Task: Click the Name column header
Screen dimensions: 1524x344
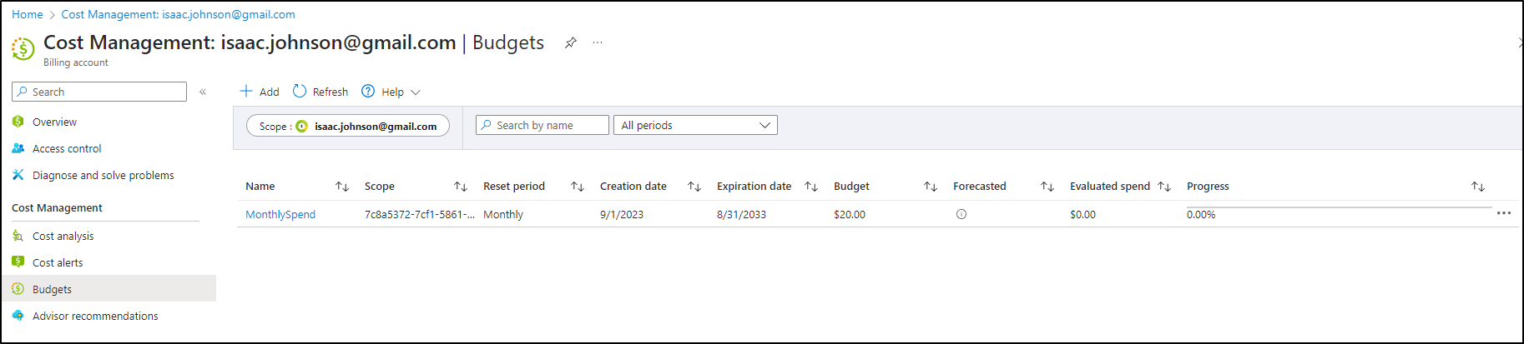Action: point(260,187)
